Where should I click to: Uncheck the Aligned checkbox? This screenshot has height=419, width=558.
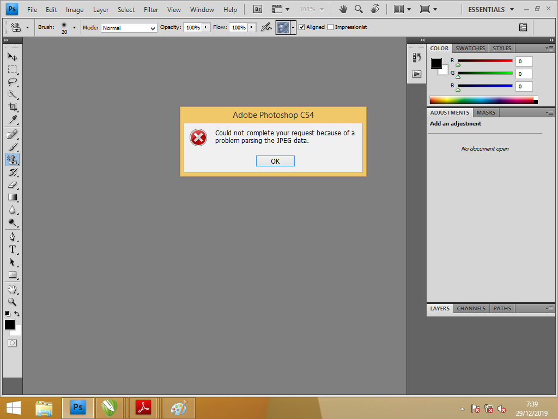[x=302, y=27]
